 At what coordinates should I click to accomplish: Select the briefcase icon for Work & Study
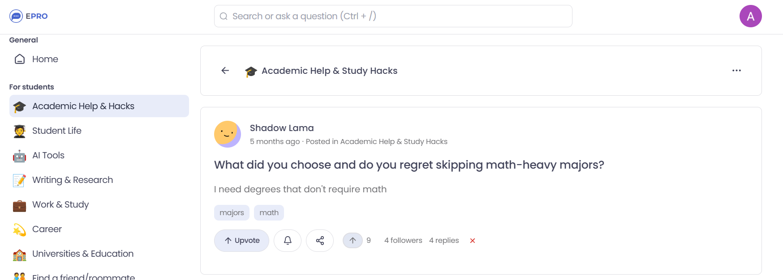[x=19, y=204]
